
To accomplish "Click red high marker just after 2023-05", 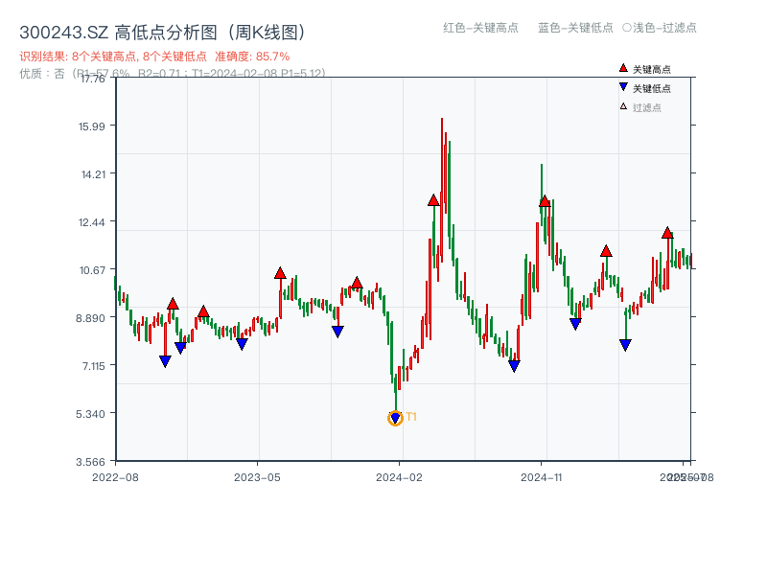I will 280,273.
